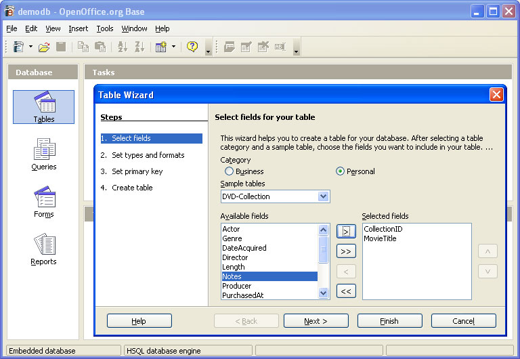520x359 pixels.
Task: Expand the Sample tables DVD-Collection dropdown
Action: 323,196
